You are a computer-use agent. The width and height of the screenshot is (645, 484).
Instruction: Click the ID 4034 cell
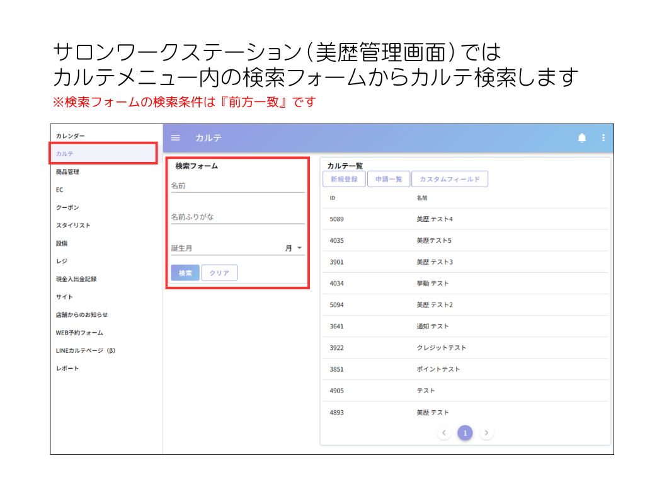[x=336, y=283]
